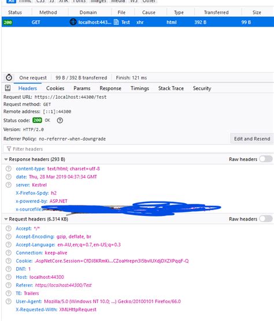Viewport: 274px width, 321px height.
Task: Click the .AspNetCore.Session cookie value
Action: pyautogui.click(x=112, y=261)
